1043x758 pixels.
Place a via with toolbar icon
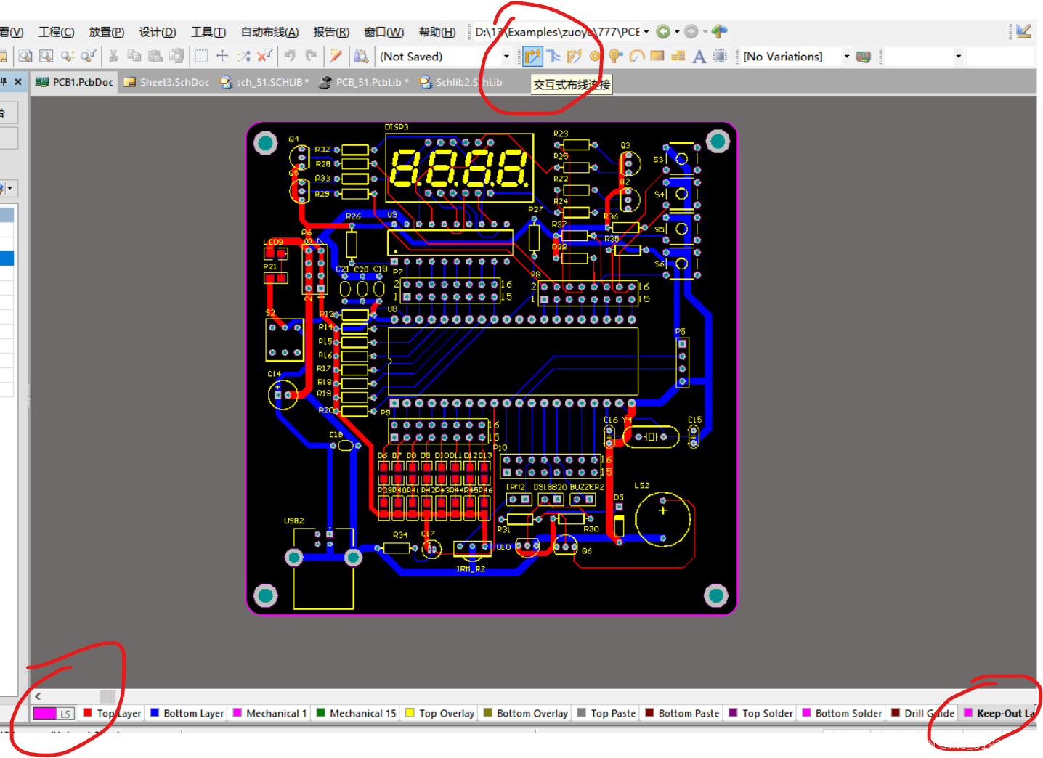click(x=616, y=56)
